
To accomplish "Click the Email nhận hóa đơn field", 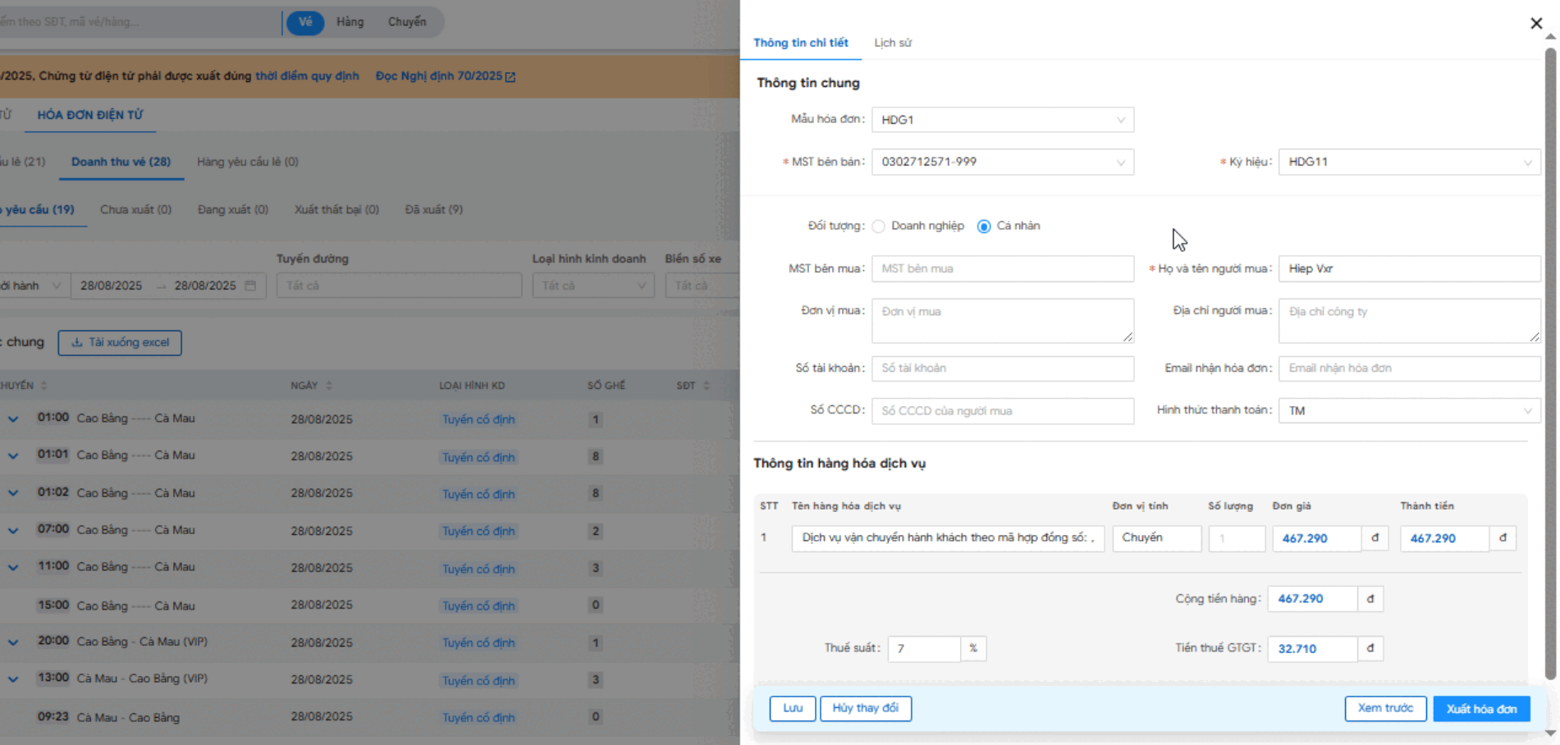I will [1408, 368].
